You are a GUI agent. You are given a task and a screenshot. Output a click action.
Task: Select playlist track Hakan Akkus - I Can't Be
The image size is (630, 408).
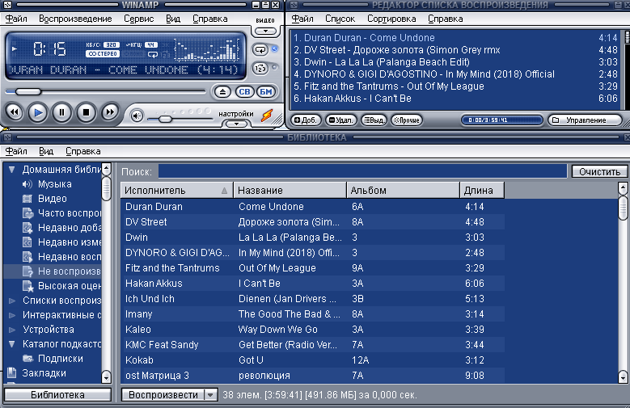[455, 99]
